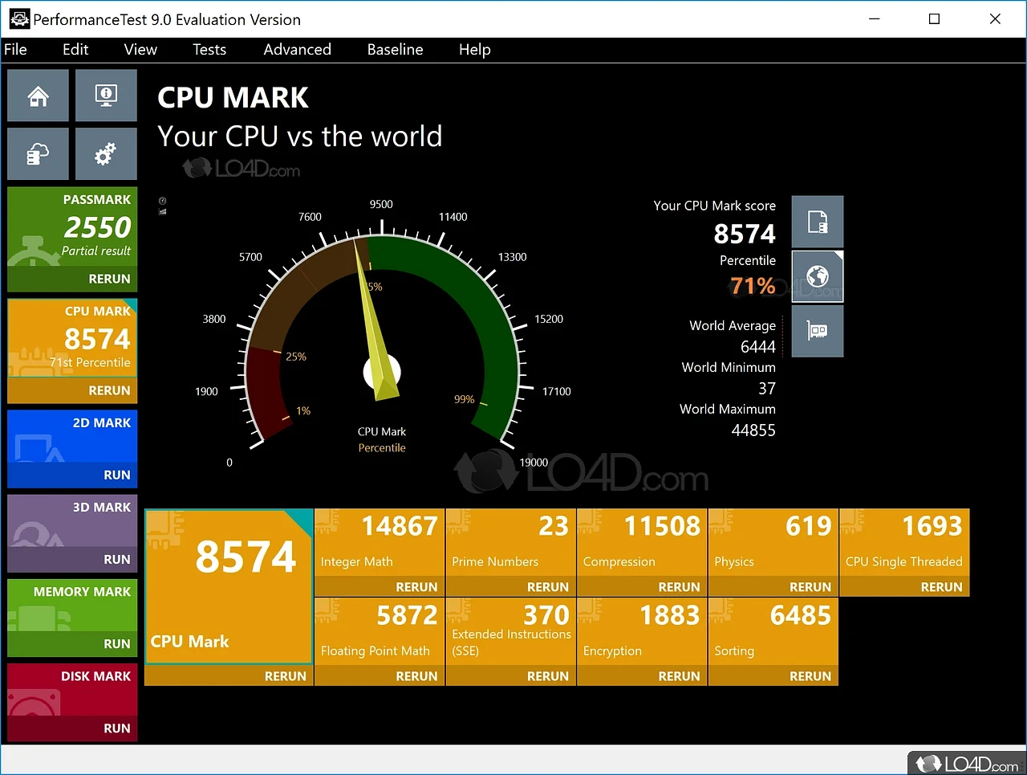Click the document results icon beside score

[817, 222]
